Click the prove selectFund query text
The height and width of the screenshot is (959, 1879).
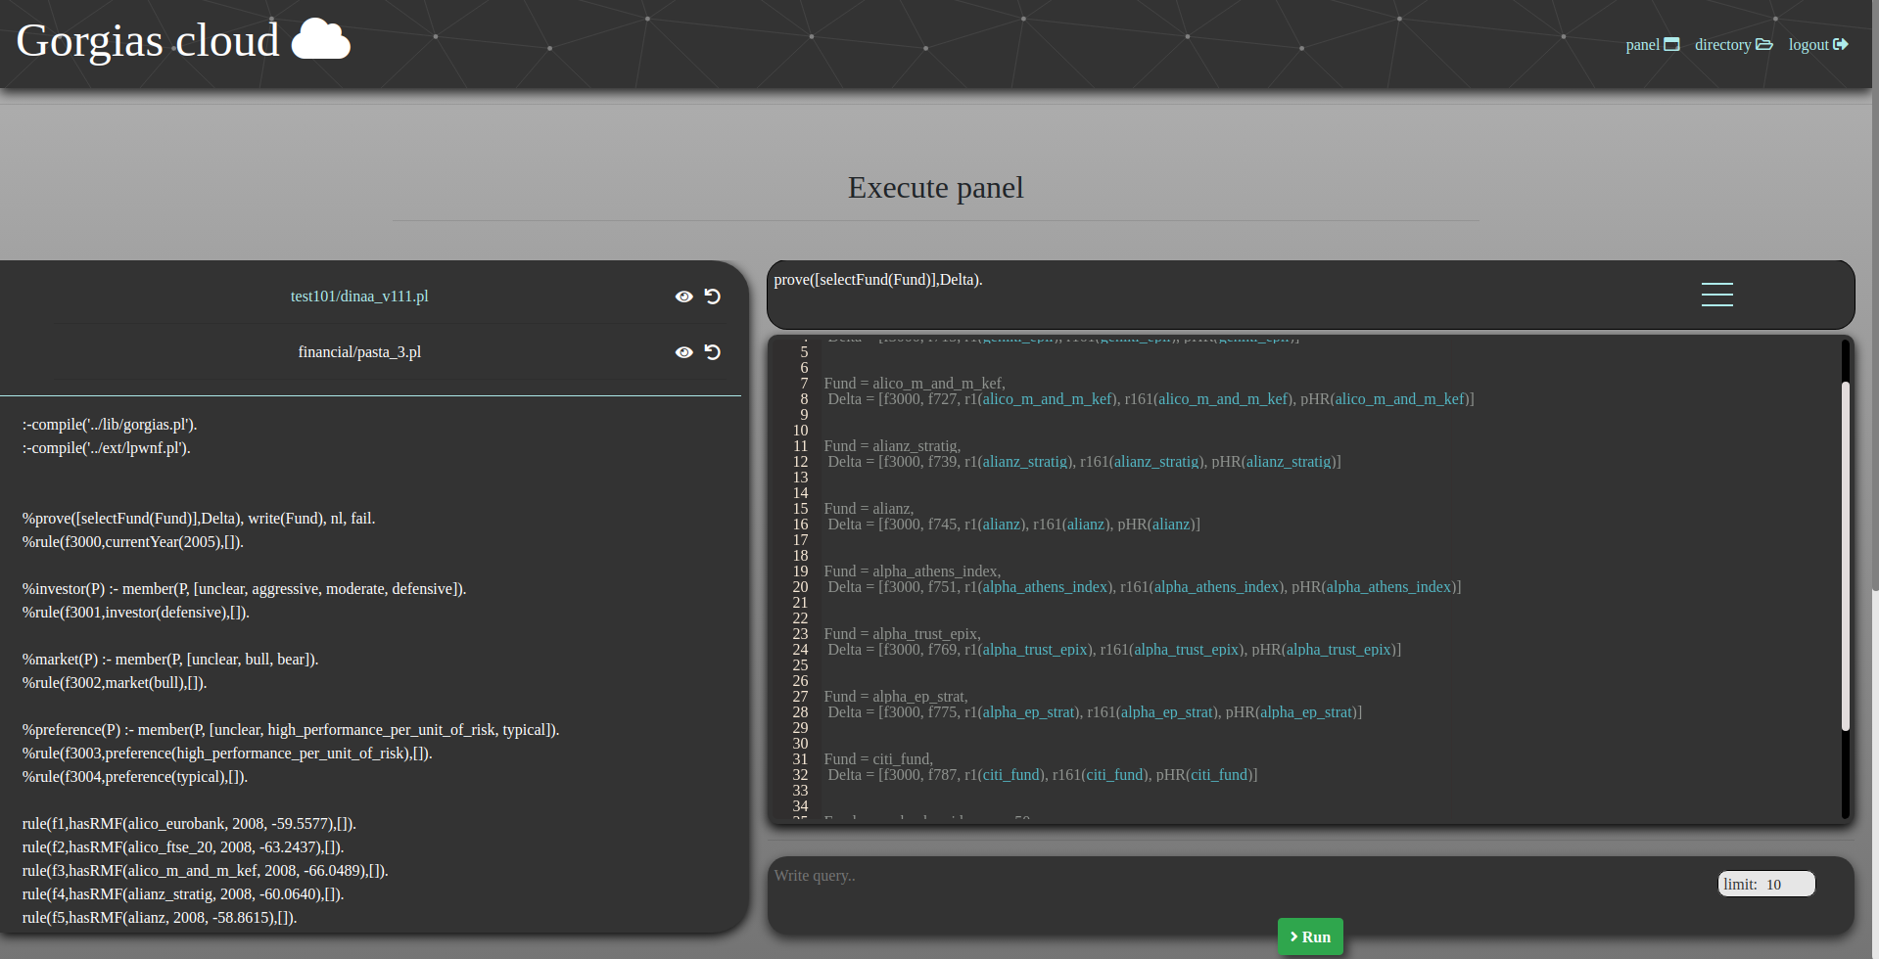coord(878,280)
